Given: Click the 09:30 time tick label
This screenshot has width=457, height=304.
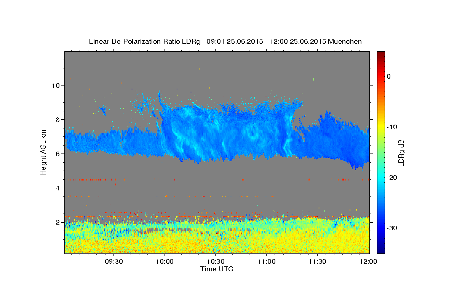Looking at the screenshot, I should 113,262.
